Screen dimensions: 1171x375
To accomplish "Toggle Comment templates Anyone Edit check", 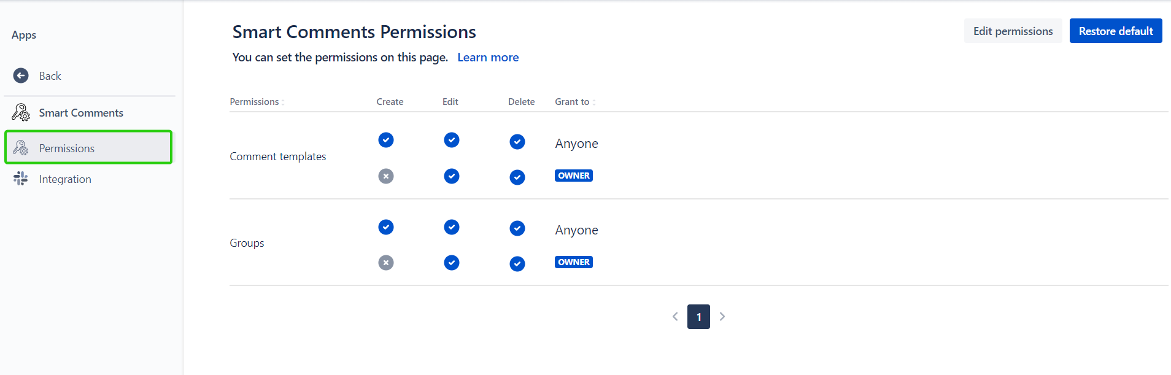I will click(x=452, y=140).
